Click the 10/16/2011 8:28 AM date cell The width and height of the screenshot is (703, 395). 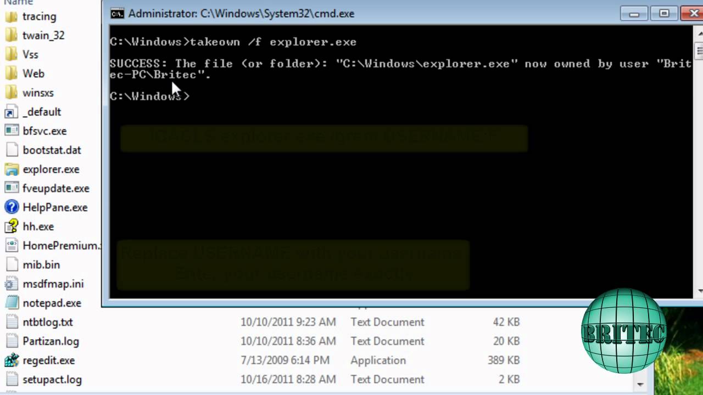[288, 380]
